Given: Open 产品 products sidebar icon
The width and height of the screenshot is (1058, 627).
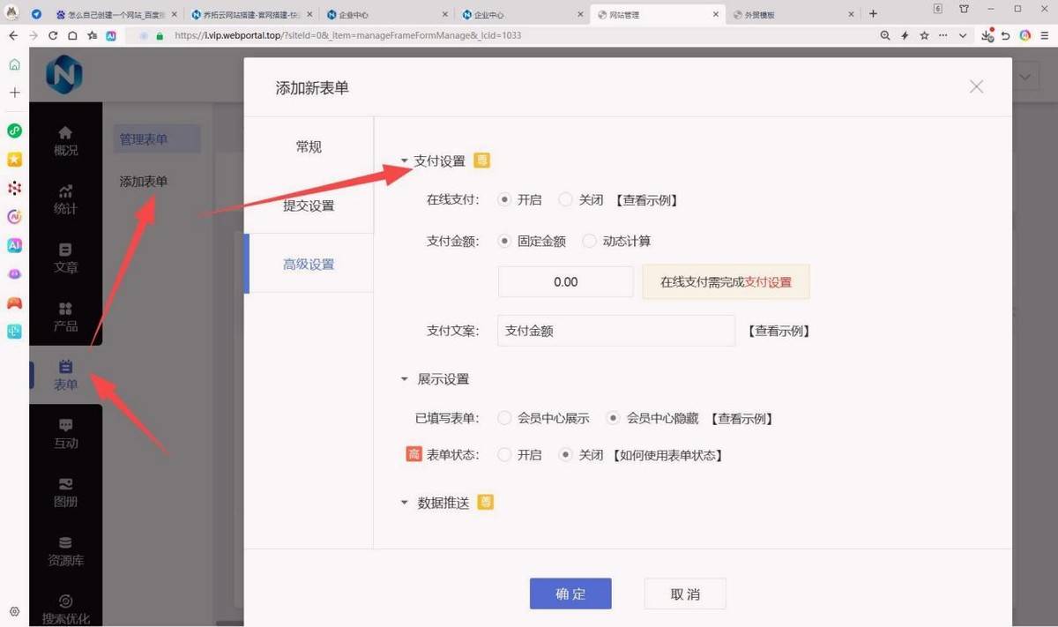Looking at the screenshot, I should pyautogui.click(x=65, y=317).
